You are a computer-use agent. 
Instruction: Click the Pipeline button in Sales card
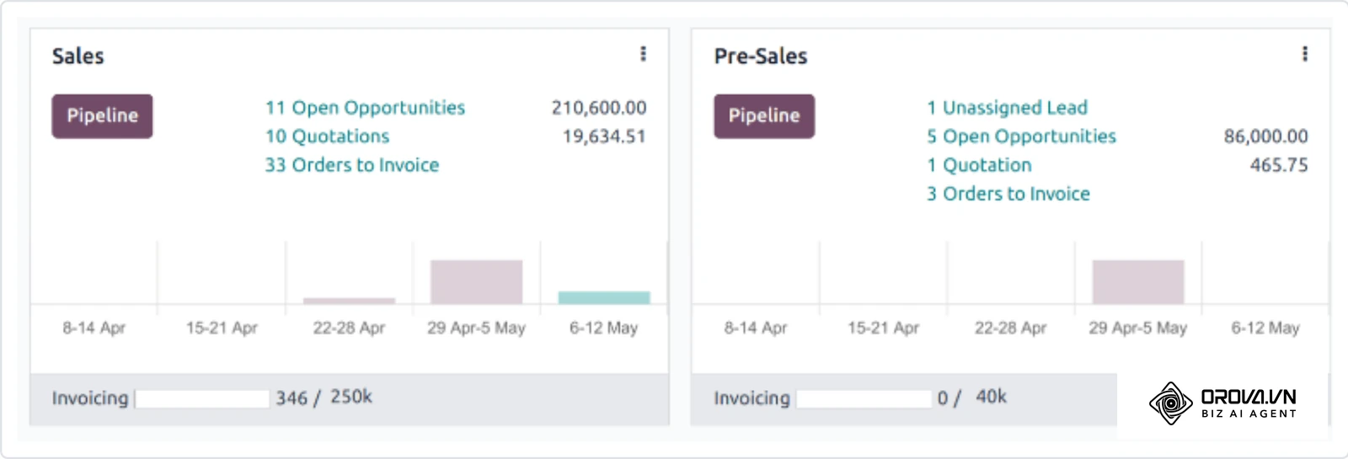click(x=102, y=116)
